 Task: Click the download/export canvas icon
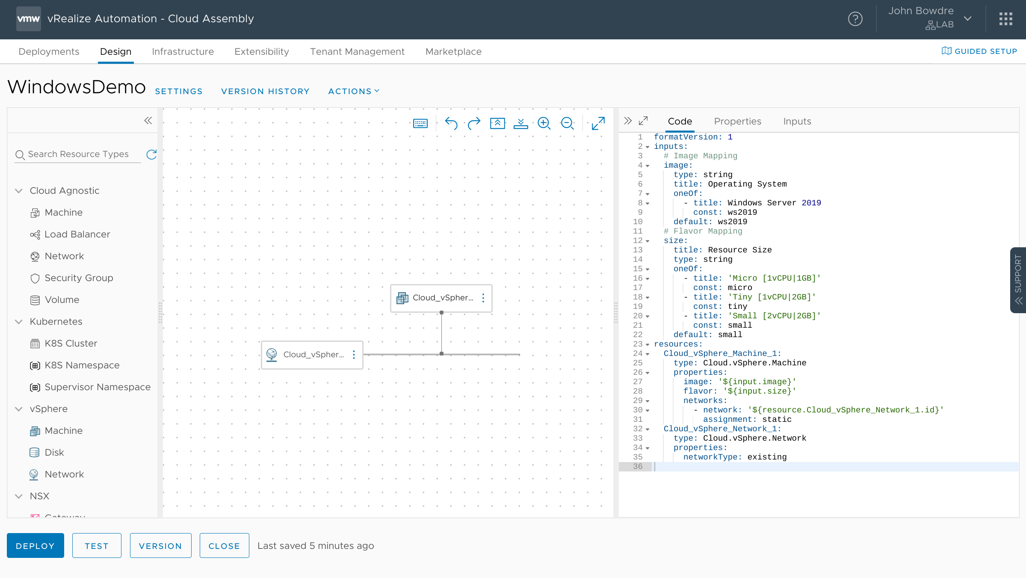coord(521,123)
